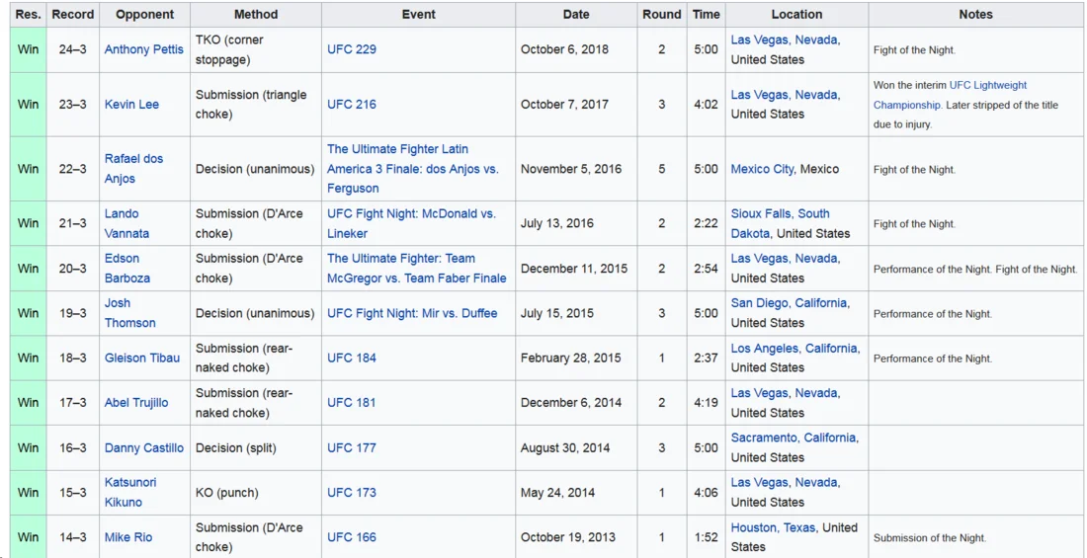Open Rafael dos Anjos fighter page
1087x558 pixels.
[x=133, y=159]
